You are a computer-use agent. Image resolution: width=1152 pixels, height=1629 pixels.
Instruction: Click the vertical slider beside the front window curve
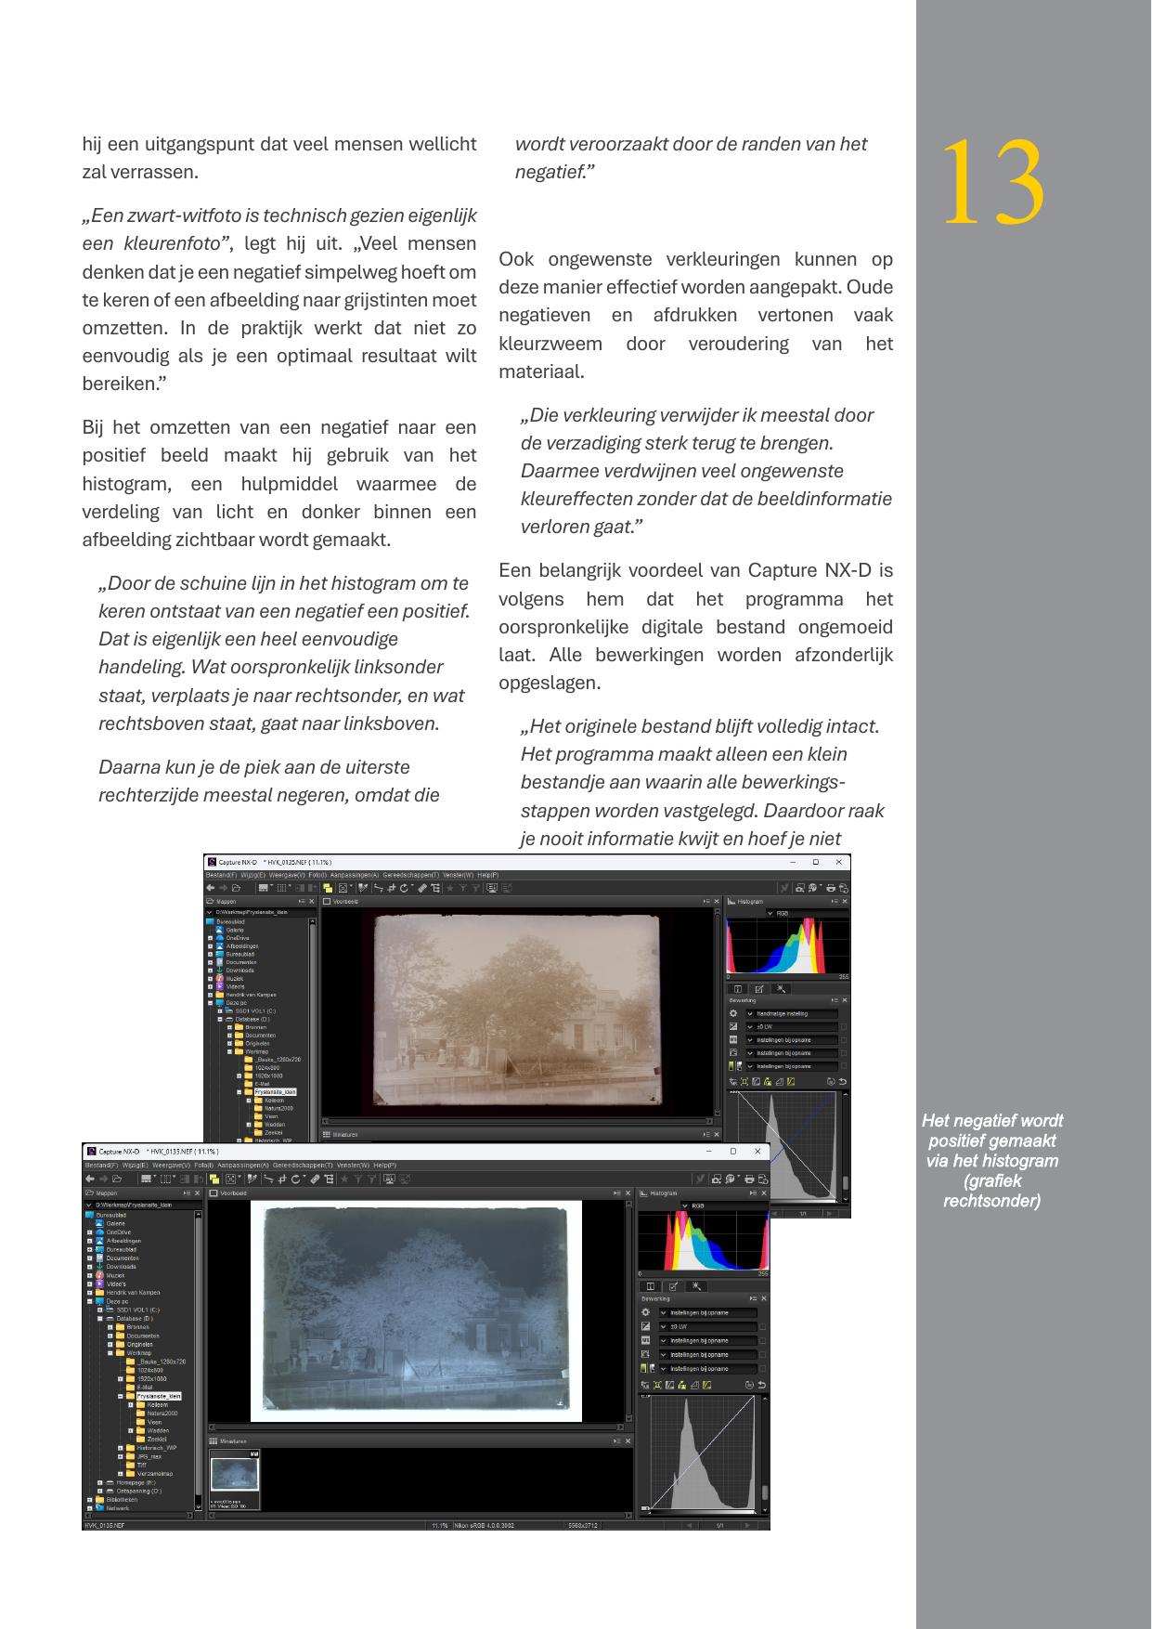tap(765, 1493)
